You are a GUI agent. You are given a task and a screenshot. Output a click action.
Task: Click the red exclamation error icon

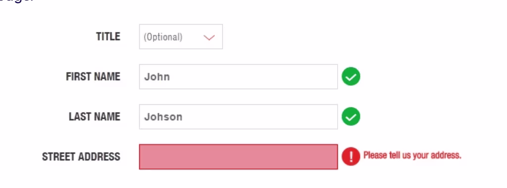click(351, 157)
